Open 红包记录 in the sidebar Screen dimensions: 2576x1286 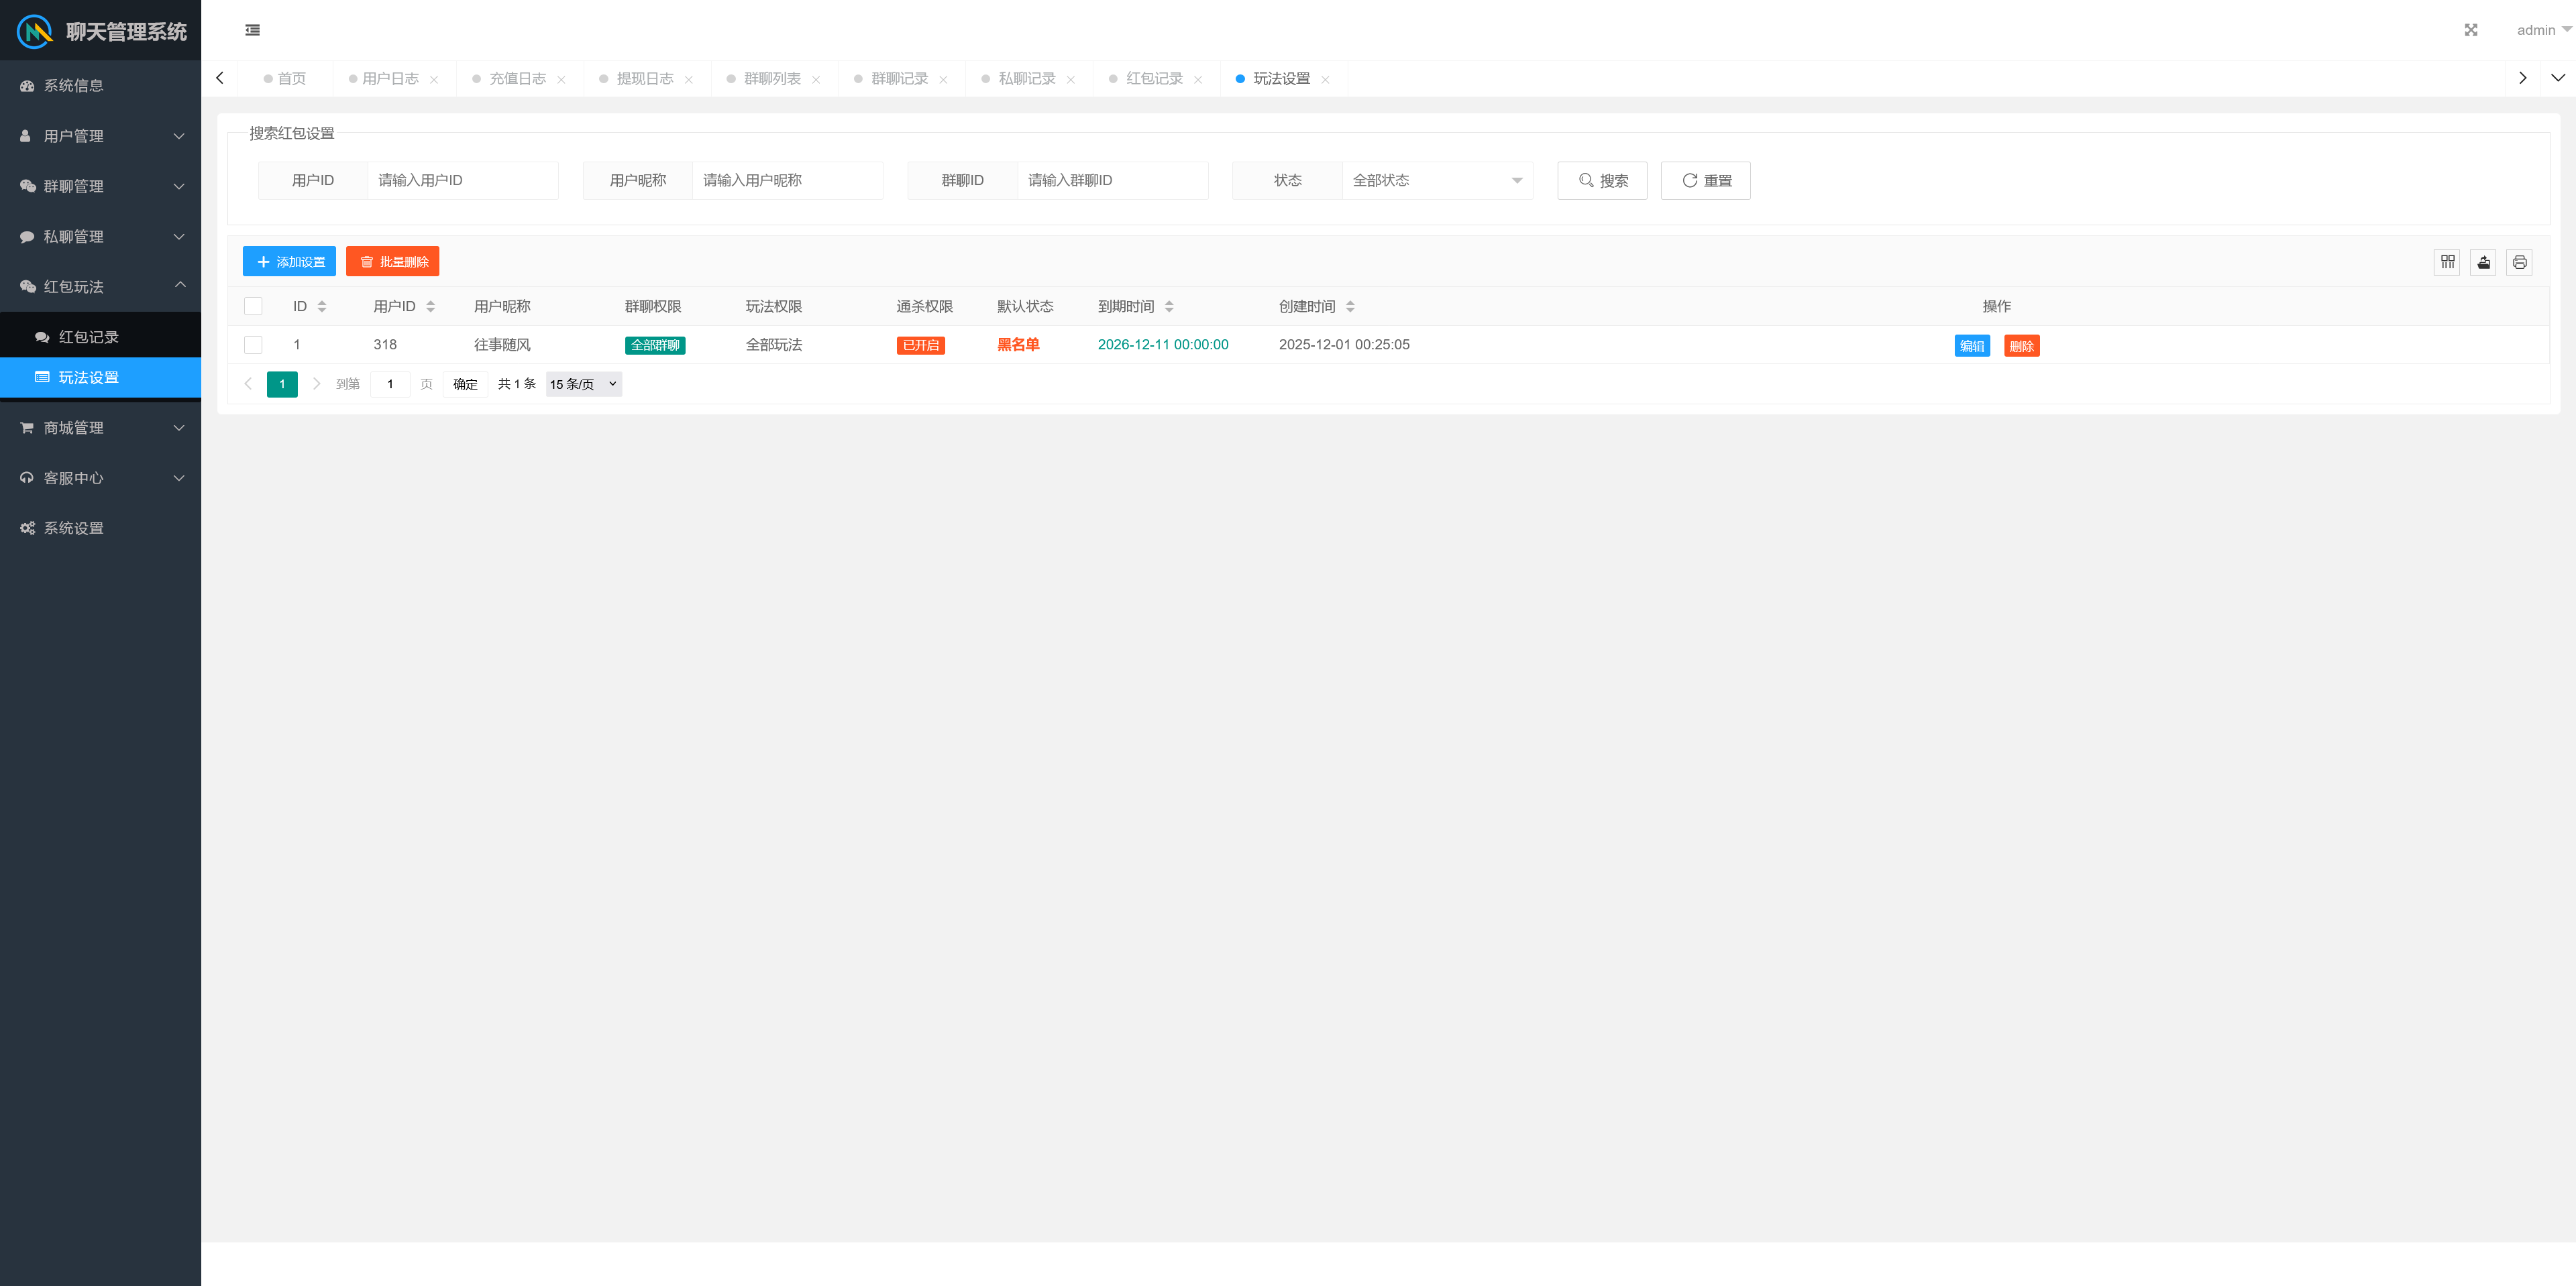88,338
